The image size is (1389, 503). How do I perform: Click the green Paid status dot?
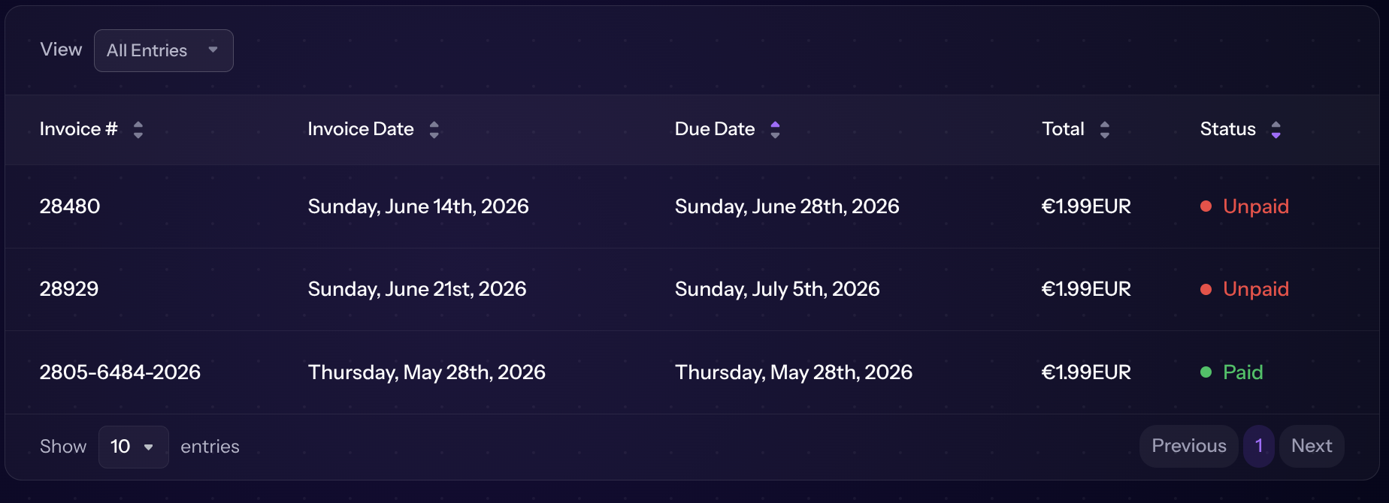click(1206, 372)
